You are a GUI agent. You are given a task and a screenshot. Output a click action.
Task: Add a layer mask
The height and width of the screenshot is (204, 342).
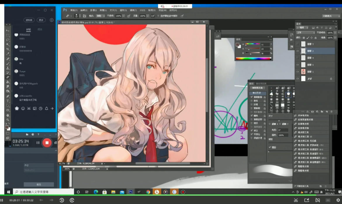[312, 112]
